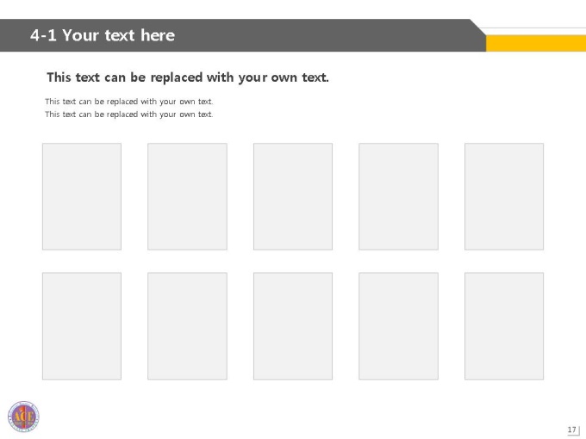Select fifth placeholder box in top row
This screenshot has height=439, width=586.
tap(504, 196)
